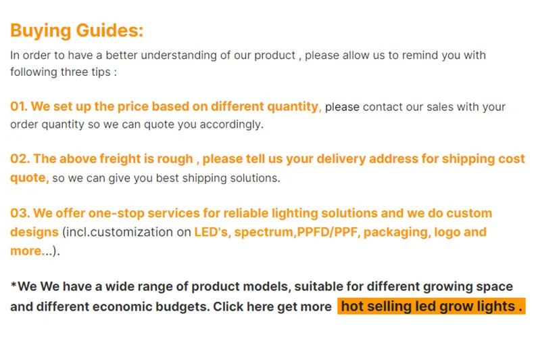
Task: Click the orange "more..." text
Action: [x=30, y=251]
